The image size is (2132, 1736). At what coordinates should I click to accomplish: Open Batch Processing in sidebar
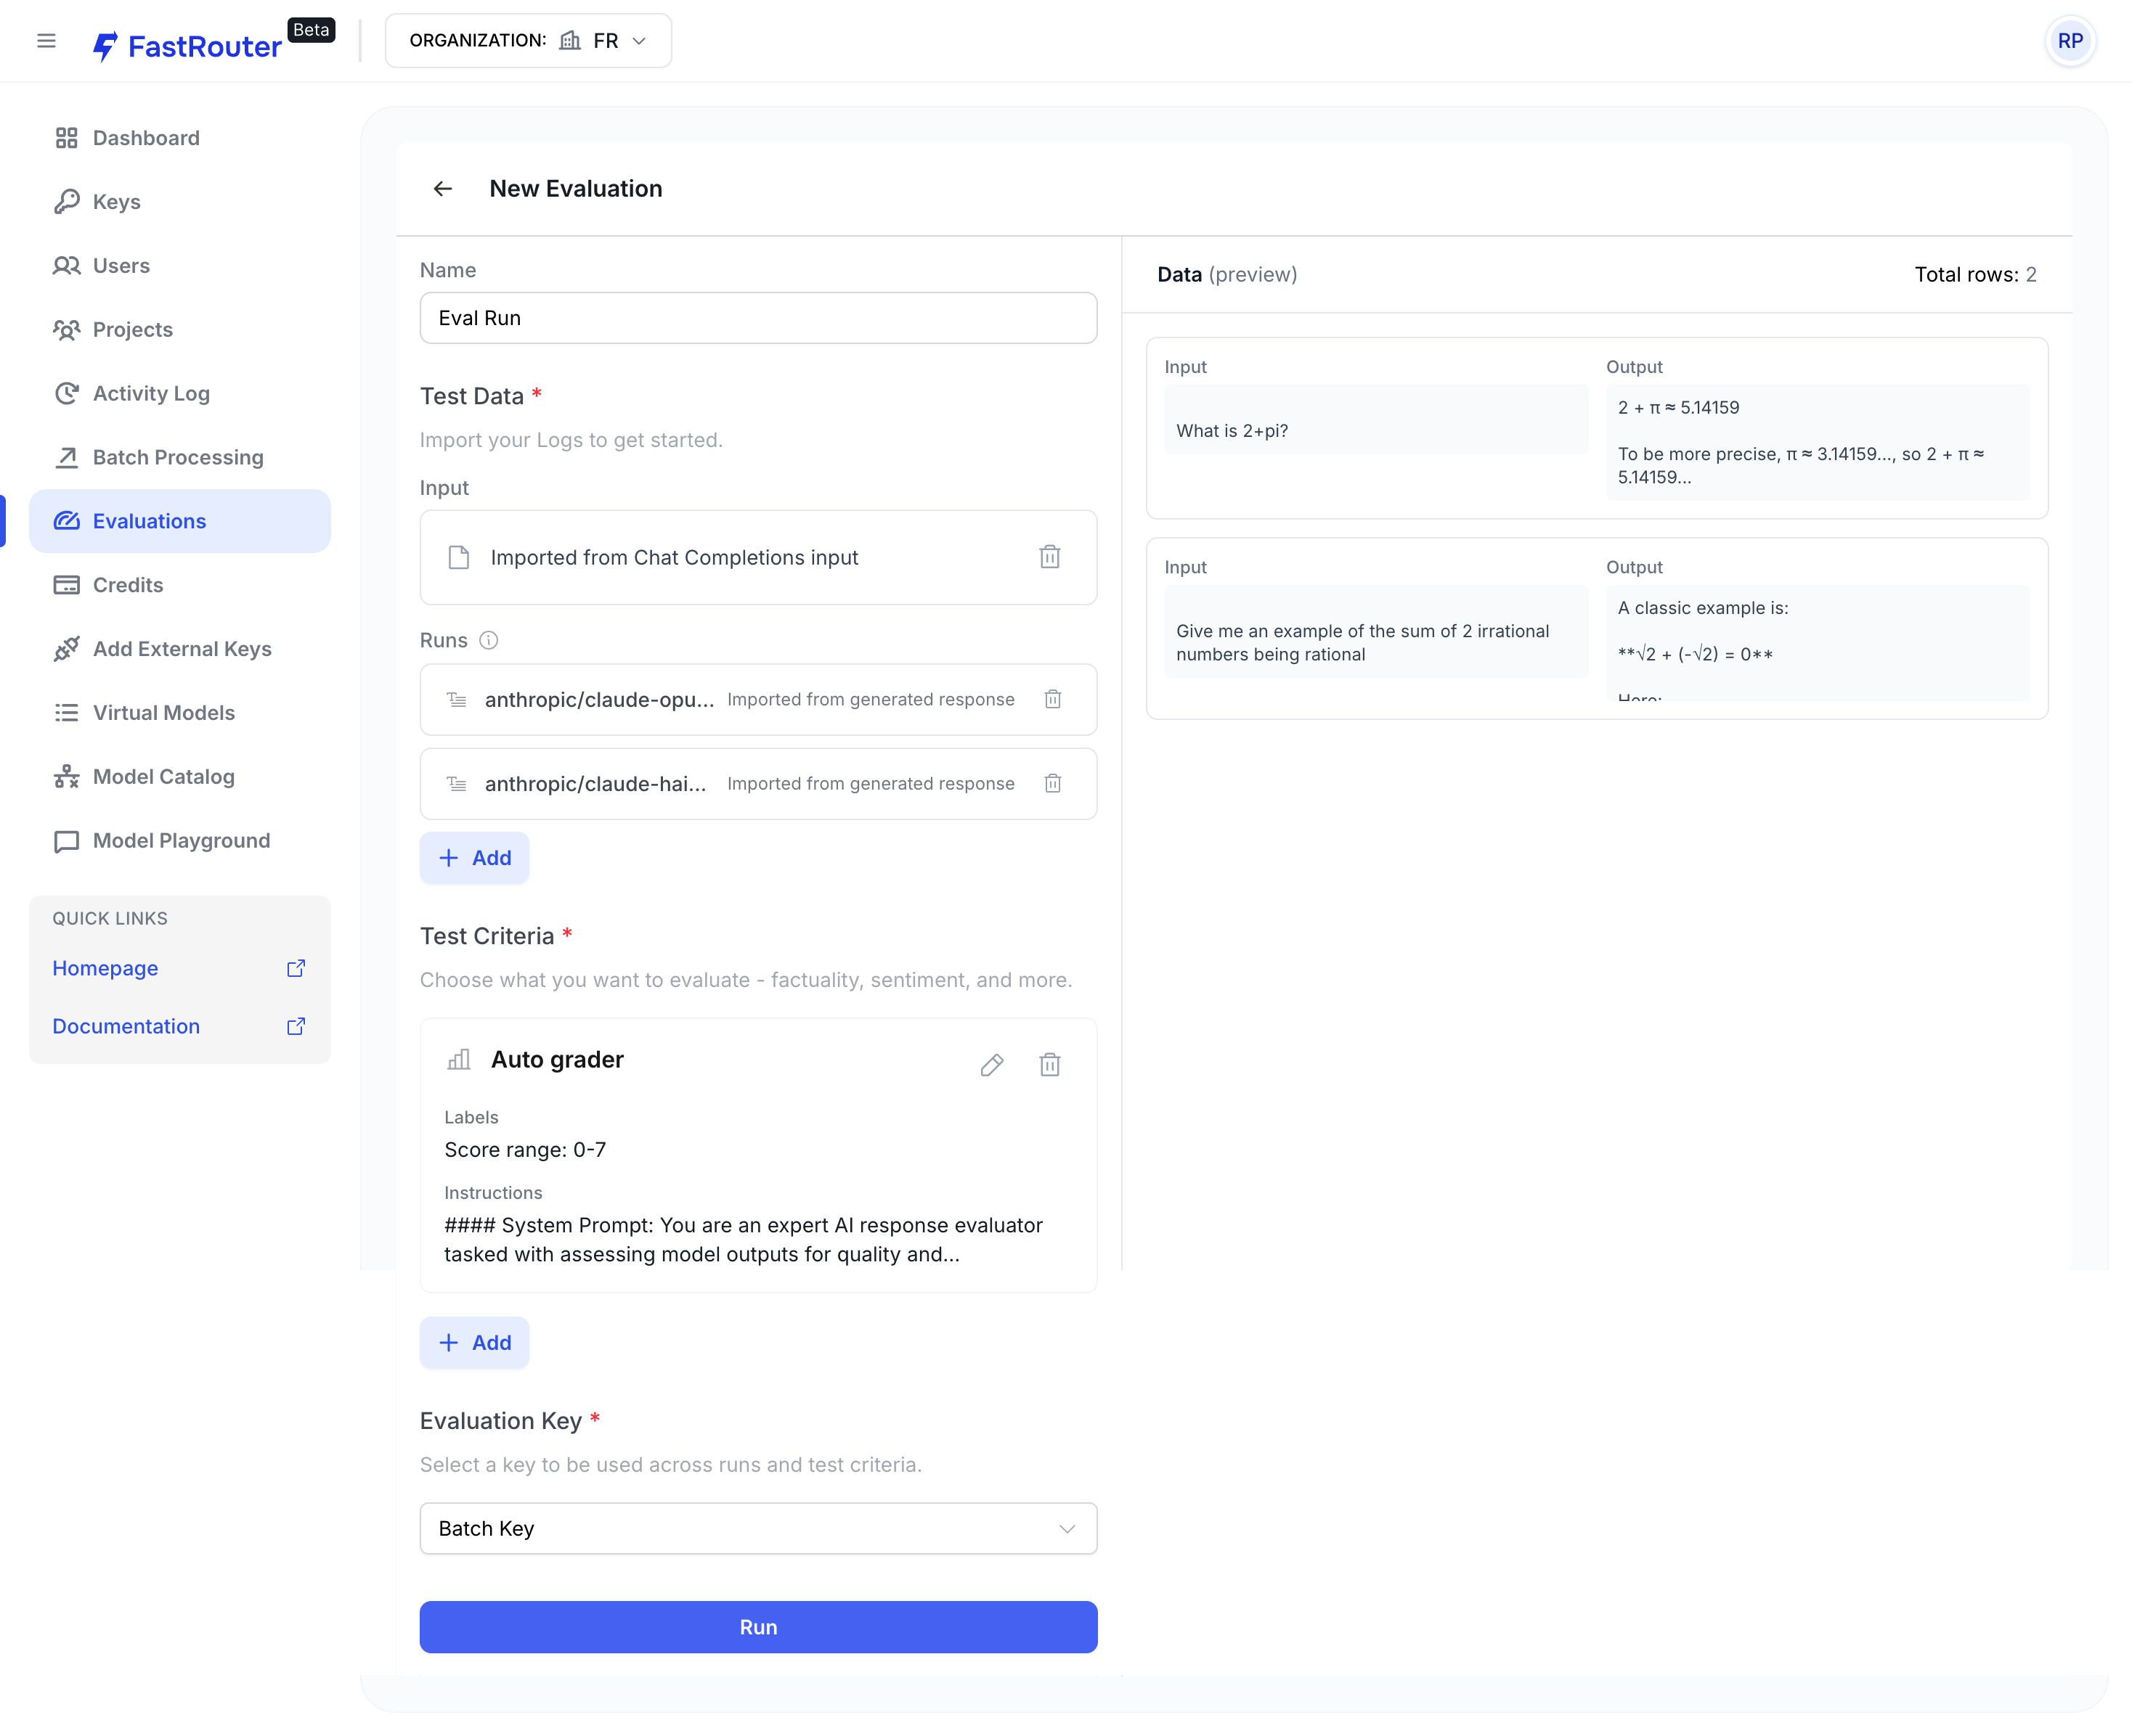pyautogui.click(x=178, y=457)
